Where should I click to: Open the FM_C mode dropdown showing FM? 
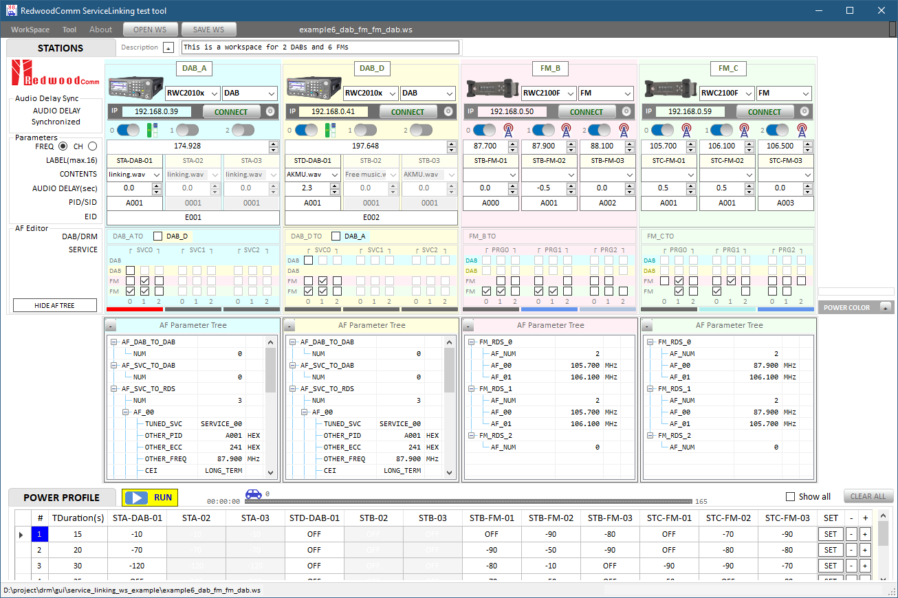tap(785, 93)
